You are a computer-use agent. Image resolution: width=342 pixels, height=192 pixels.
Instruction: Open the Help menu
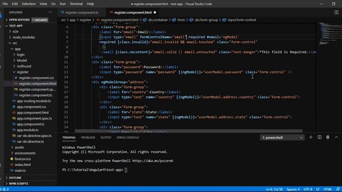click(90, 4)
